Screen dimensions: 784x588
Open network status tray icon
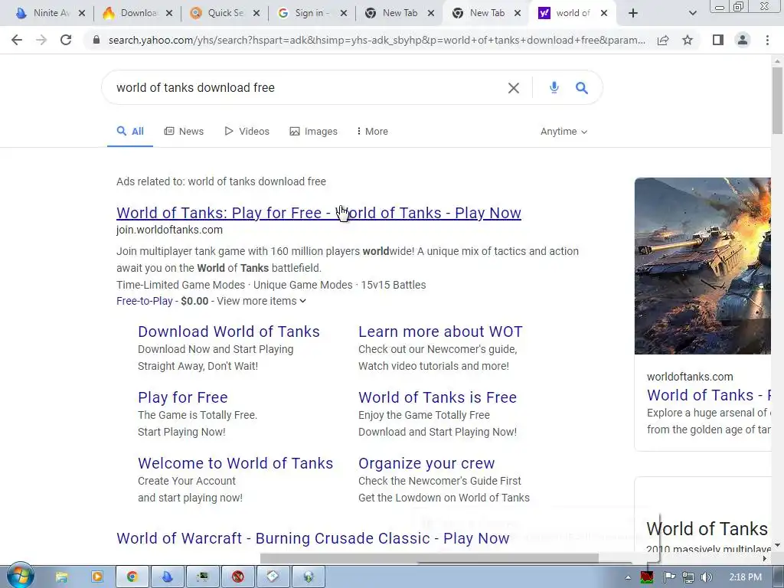688,577
